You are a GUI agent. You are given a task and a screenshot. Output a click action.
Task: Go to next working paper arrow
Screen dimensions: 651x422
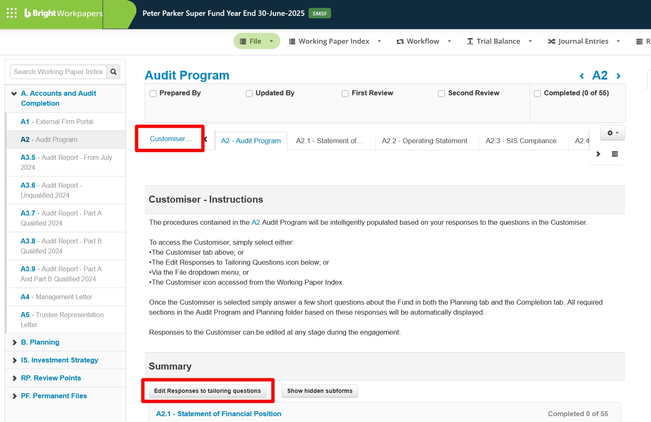[x=618, y=76]
